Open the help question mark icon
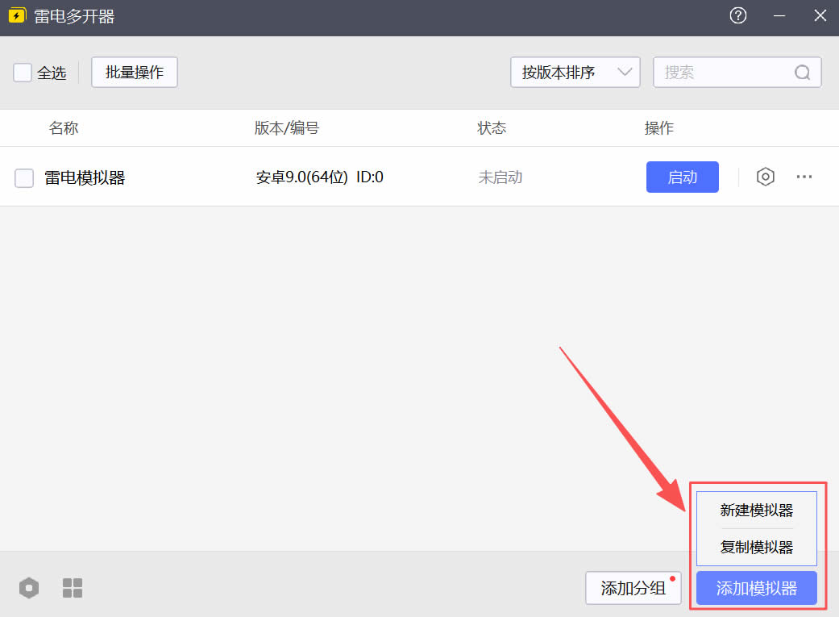The image size is (839, 617). point(737,16)
